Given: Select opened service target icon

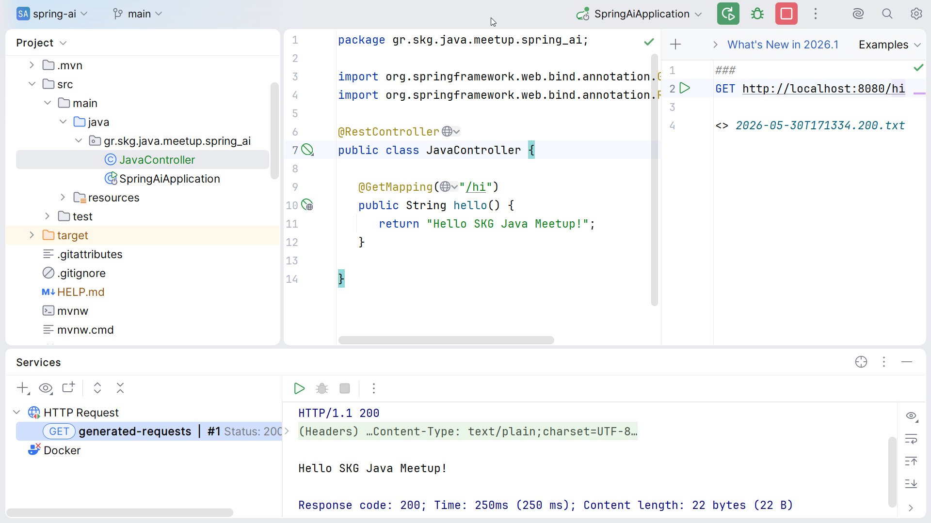Looking at the screenshot, I should pos(861,362).
